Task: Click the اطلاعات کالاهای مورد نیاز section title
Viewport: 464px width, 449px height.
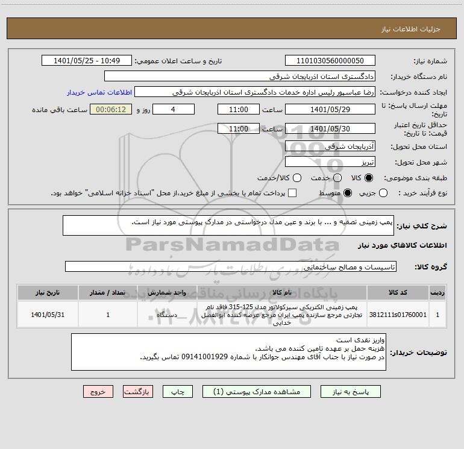Action: [403, 245]
